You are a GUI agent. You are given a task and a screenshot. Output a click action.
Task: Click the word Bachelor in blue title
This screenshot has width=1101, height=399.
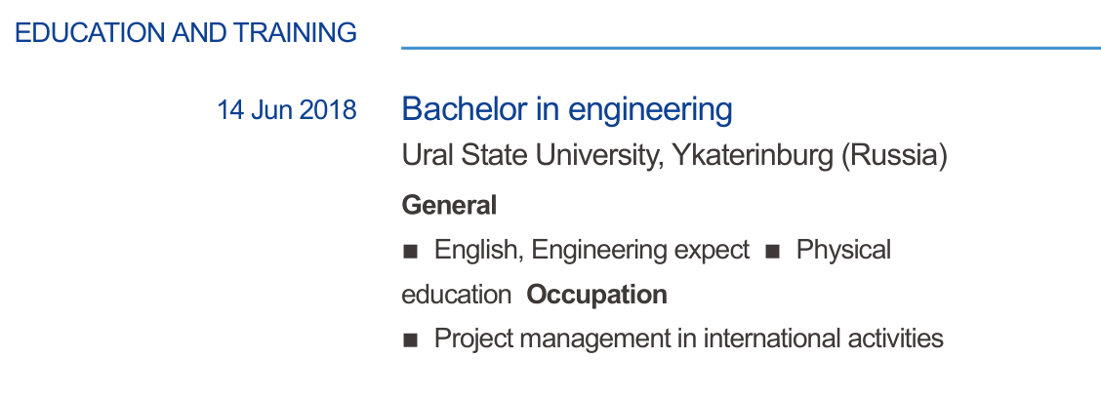(x=464, y=108)
